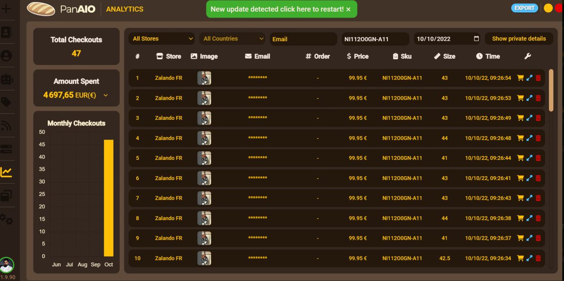Image resolution: width=564 pixels, height=281 pixels.
Task: Click expand arrows icon for row 2
Action: pyautogui.click(x=529, y=98)
